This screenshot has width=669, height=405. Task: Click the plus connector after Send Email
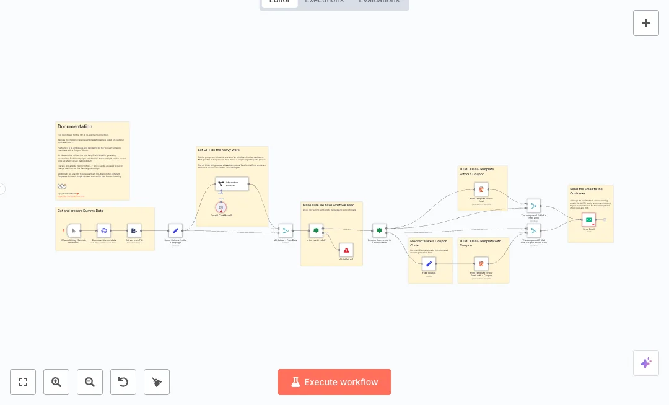pos(605,219)
